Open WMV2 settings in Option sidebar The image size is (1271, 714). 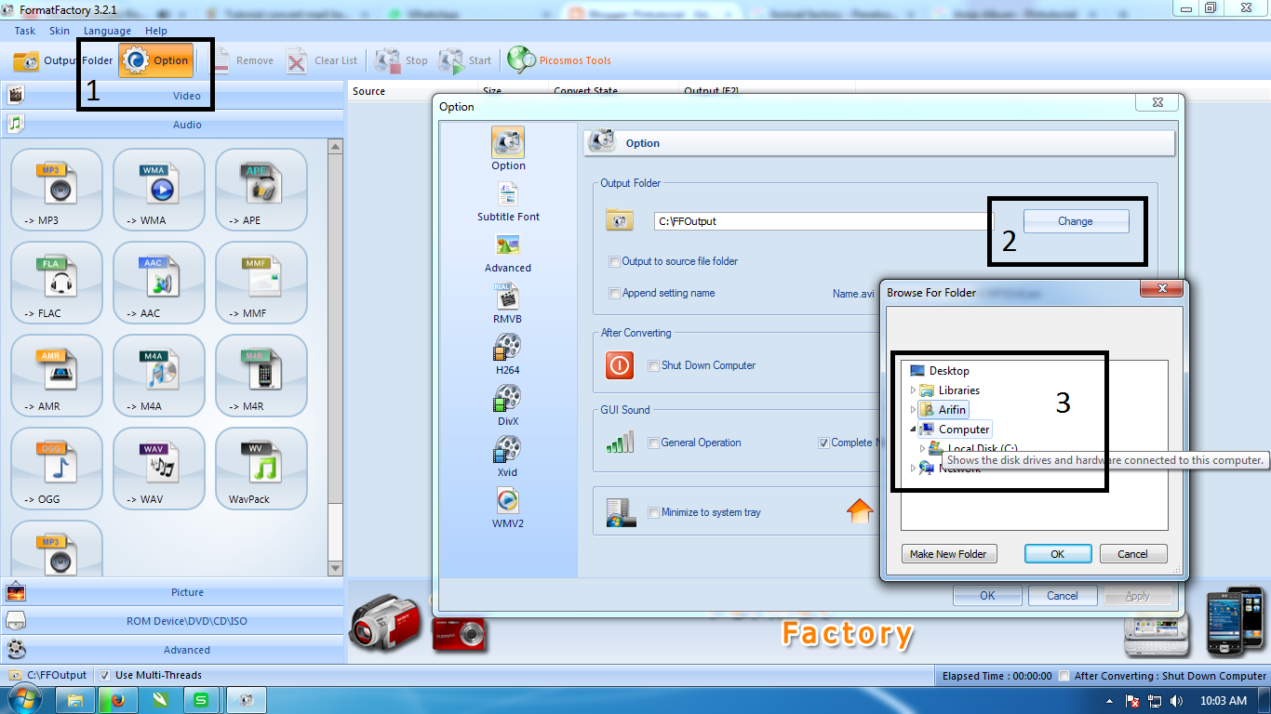508,509
